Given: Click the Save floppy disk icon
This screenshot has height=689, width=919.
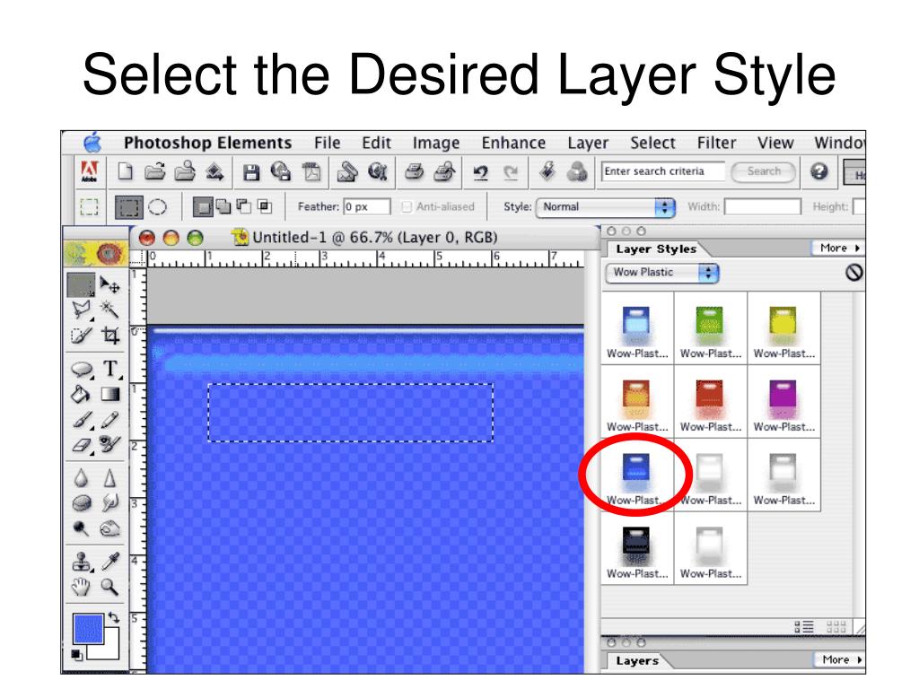Looking at the screenshot, I should 251,172.
